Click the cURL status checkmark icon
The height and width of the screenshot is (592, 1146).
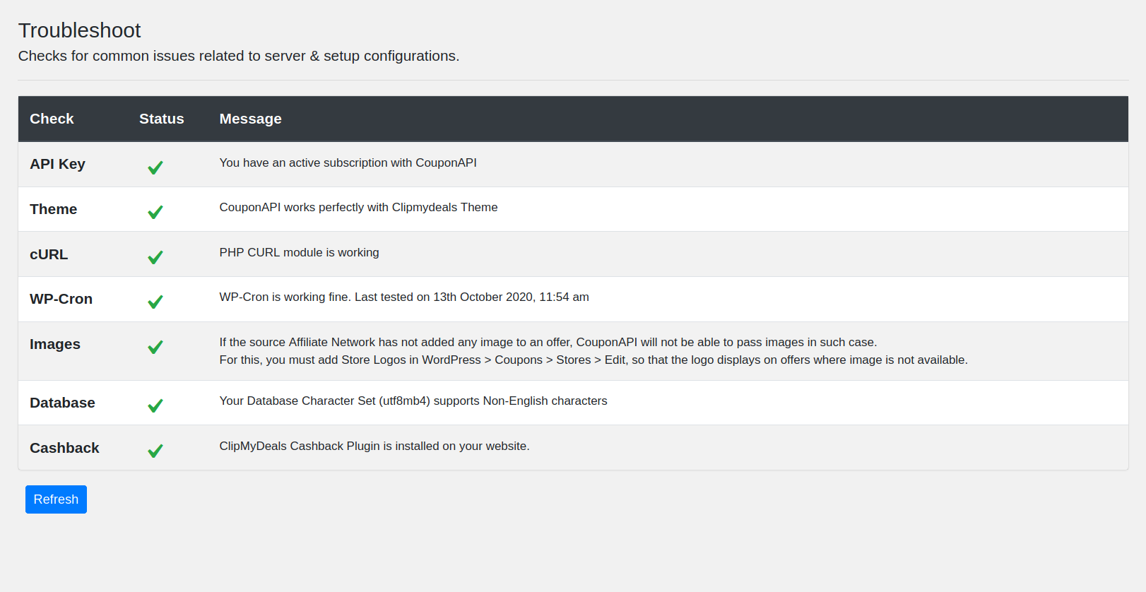155,257
